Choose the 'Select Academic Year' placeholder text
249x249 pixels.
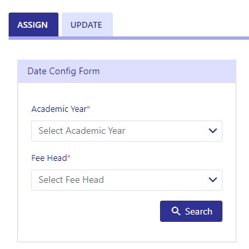coord(82,130)
